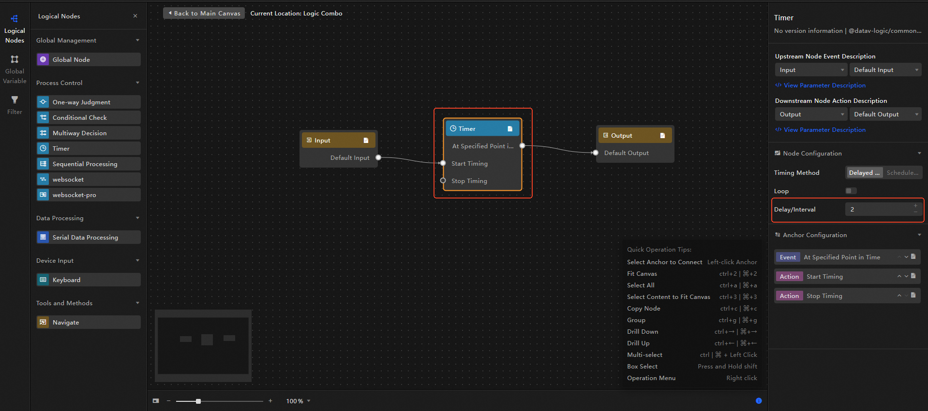Collapse the Data Processing section
The height and width of the screenshot is (411, 928).
[137, 218]
